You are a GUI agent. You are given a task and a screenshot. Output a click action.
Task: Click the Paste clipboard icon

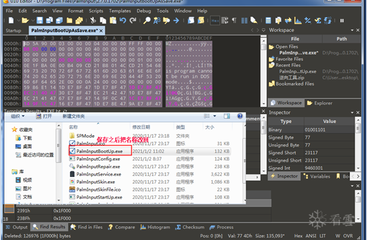(113, 20)
